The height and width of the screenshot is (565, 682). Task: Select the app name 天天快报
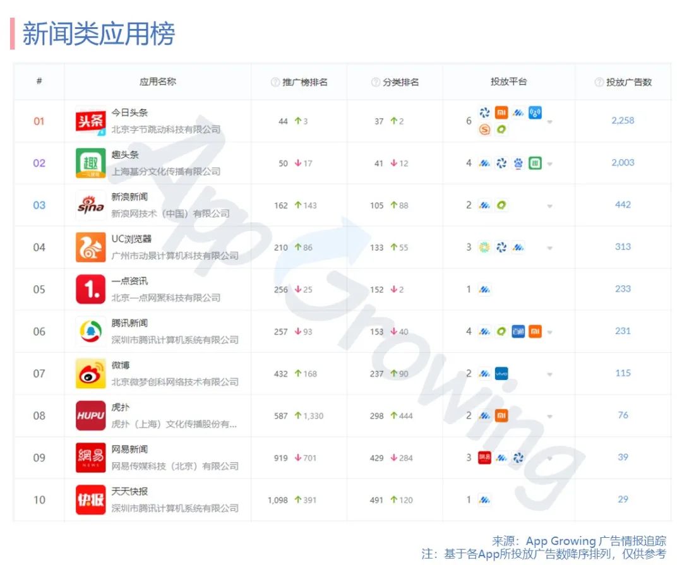tap(129, 492)
